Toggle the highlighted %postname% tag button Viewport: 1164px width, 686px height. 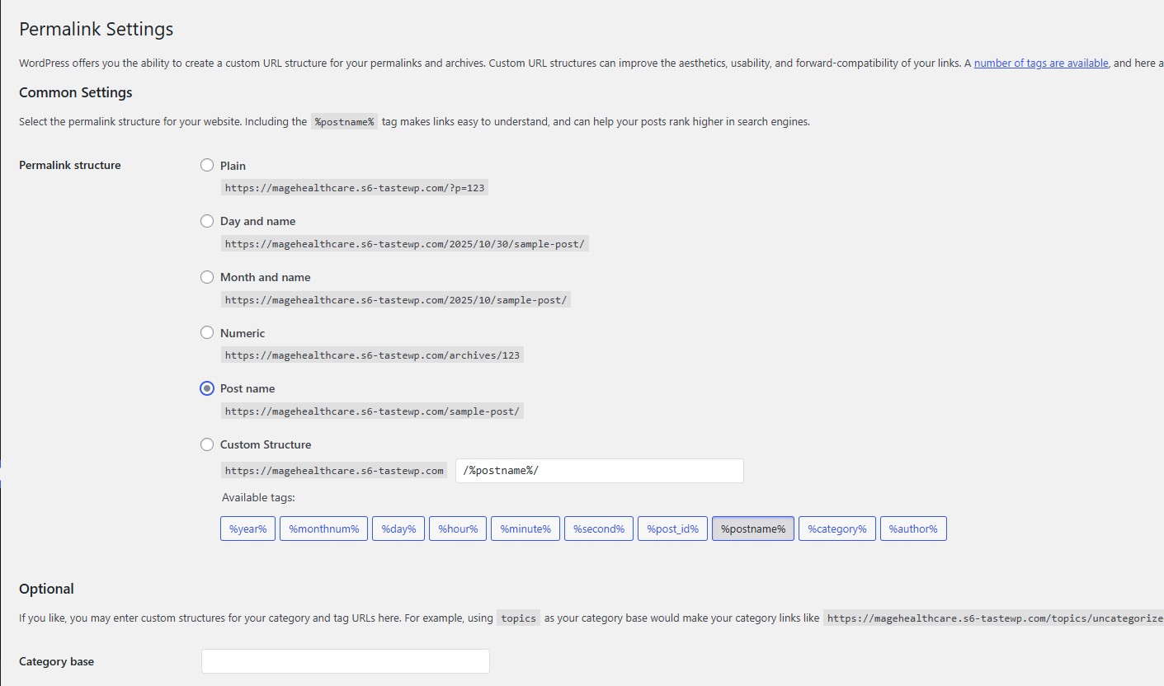[x=752, y=529]
